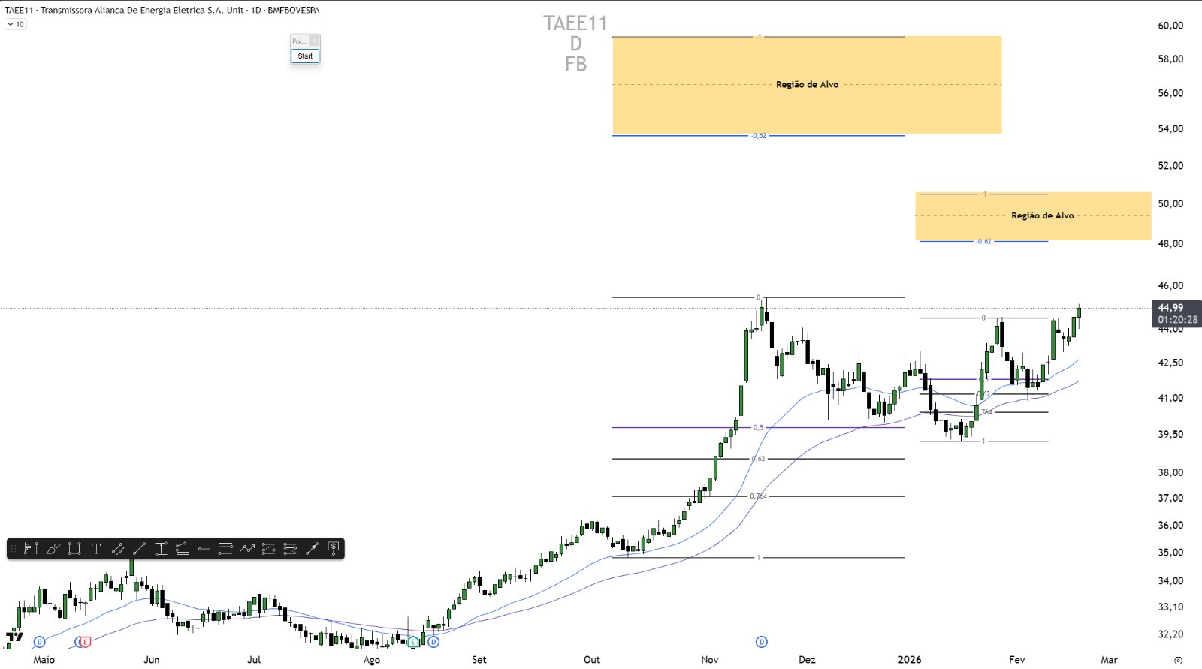Click the 0,764 Fibonacci level label
The image size is (1202, 669).
(x=758, y=496)
